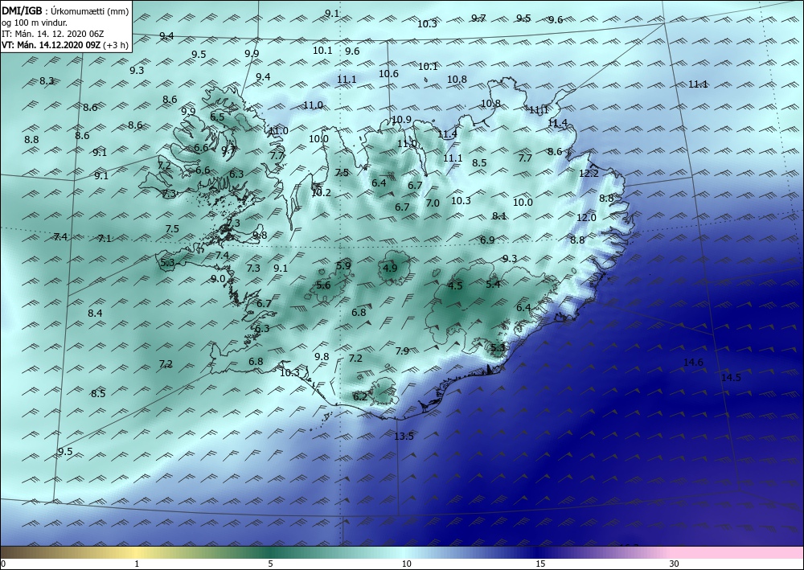Click the 5.4 value on the map

pos(493,284)
